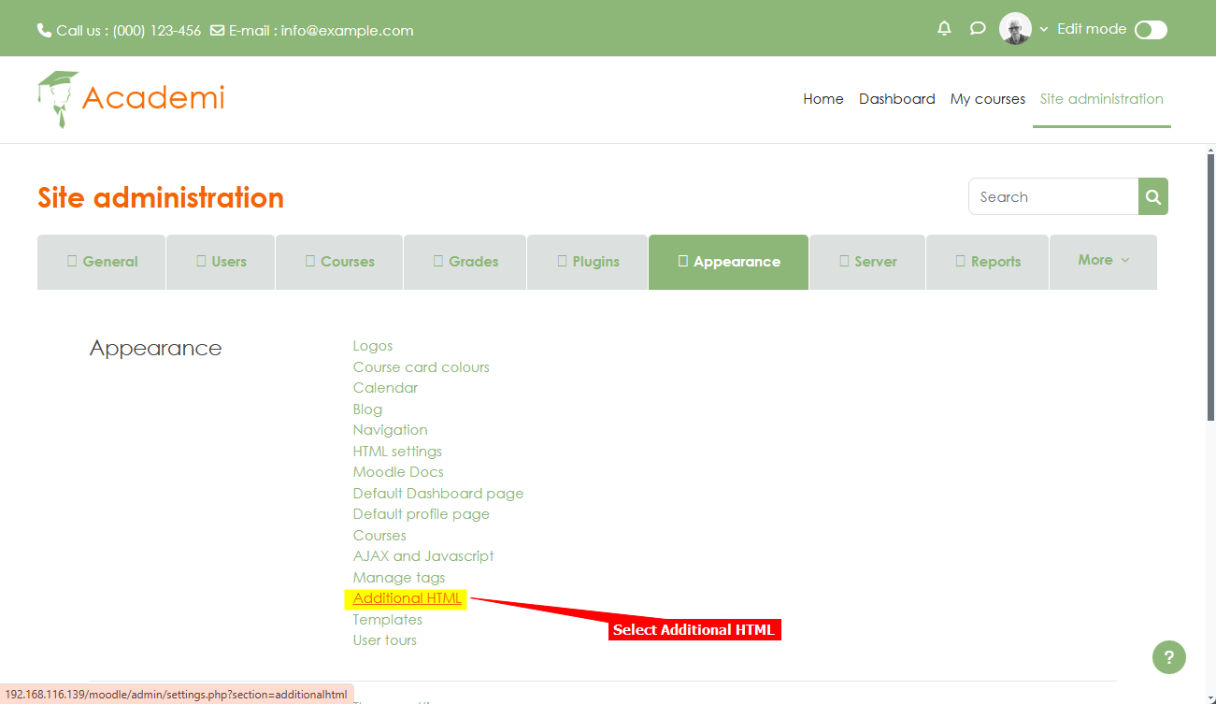The height and width of the screenshot is (704, 1216).
Task: Switch to the Courses tab
Action: tap(339, 262)
